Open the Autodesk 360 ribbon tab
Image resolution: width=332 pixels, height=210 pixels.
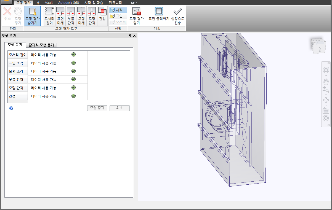point(68,2)
